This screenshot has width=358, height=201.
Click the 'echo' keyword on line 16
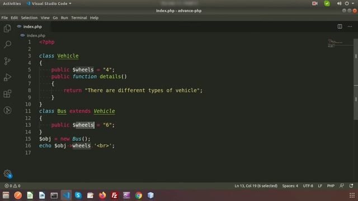[45, 146]
